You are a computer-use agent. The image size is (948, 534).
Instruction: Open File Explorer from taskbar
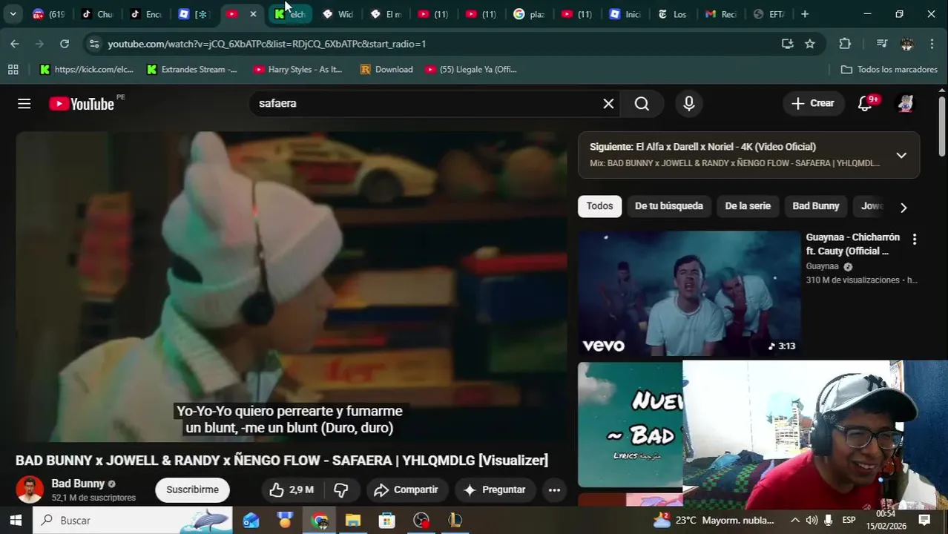(352, 520)
